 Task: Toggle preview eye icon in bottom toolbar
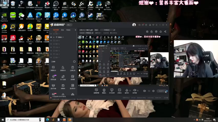pos(149,91)
